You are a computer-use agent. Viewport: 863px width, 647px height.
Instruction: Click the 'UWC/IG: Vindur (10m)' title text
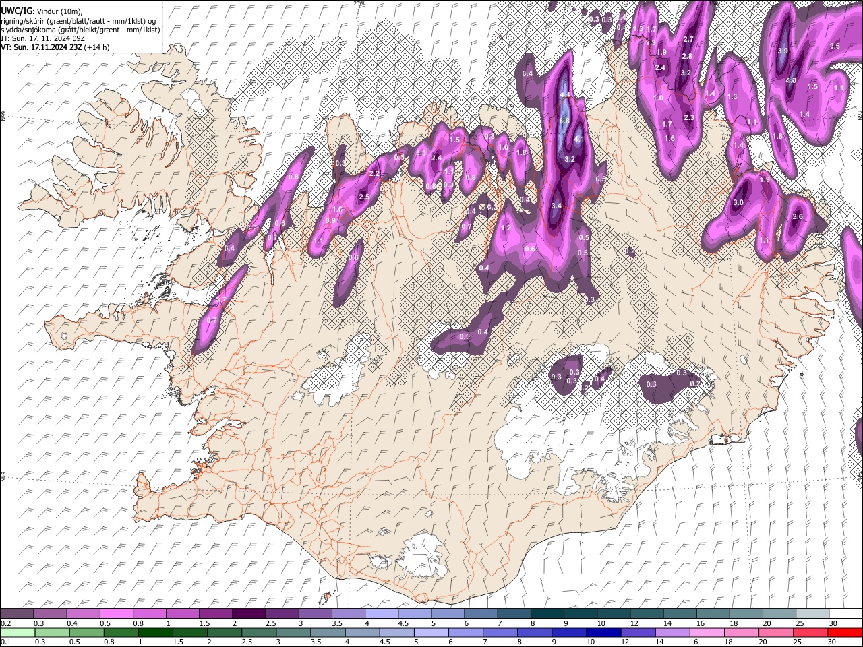[x=42, y=11]
